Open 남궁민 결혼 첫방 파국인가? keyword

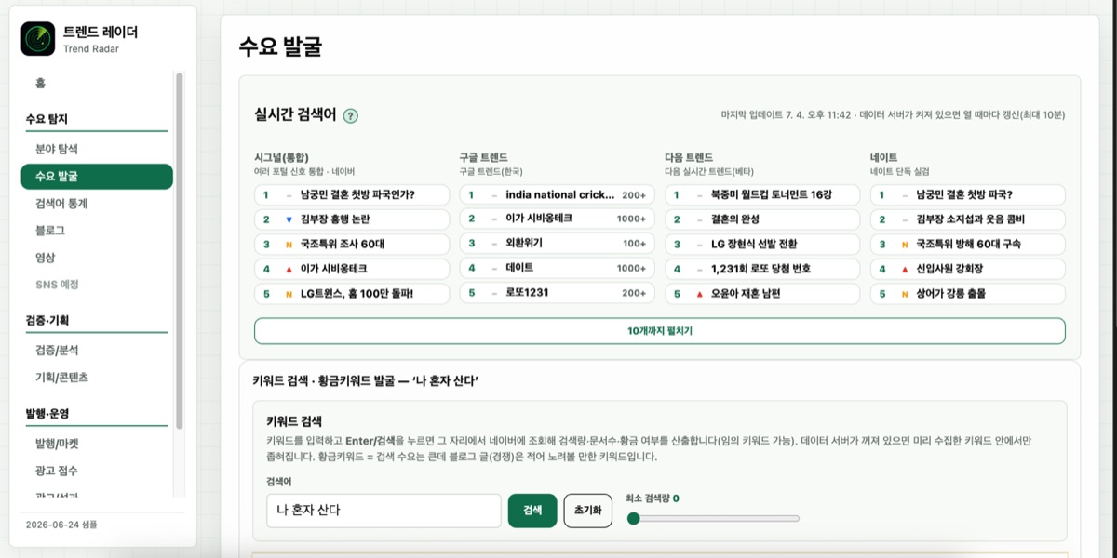tap(352, 195)
